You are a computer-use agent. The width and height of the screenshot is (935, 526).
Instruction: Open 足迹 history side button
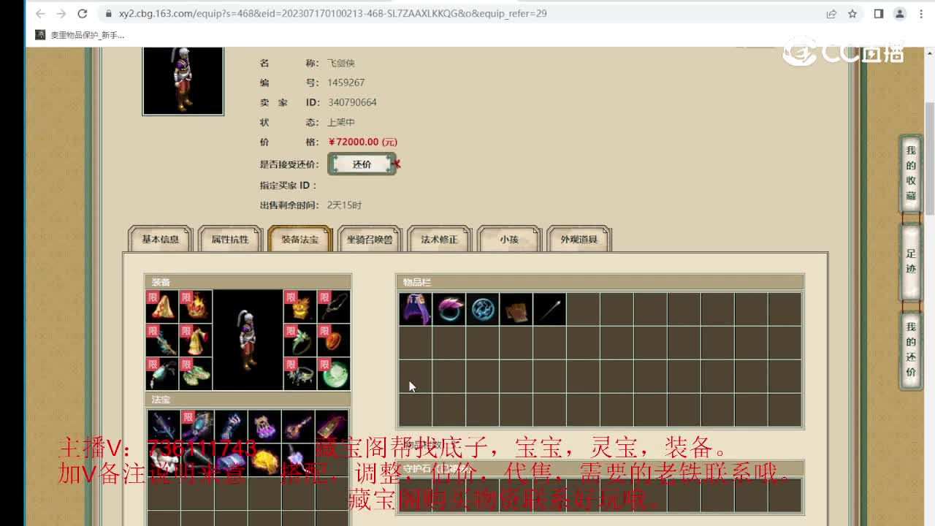(x=911, y=262)
